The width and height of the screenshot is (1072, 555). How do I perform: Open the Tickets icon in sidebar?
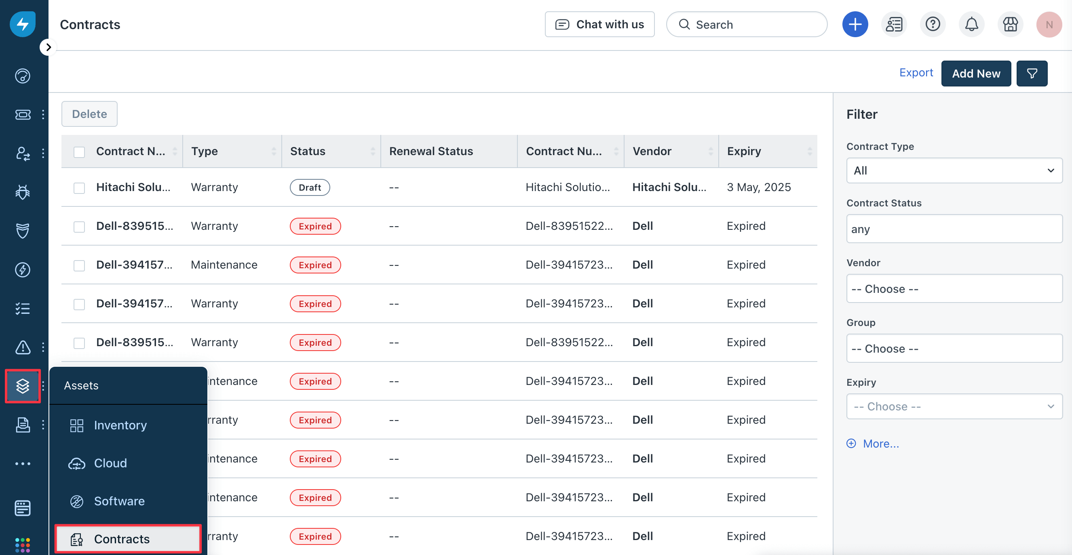tap(23, 115)
